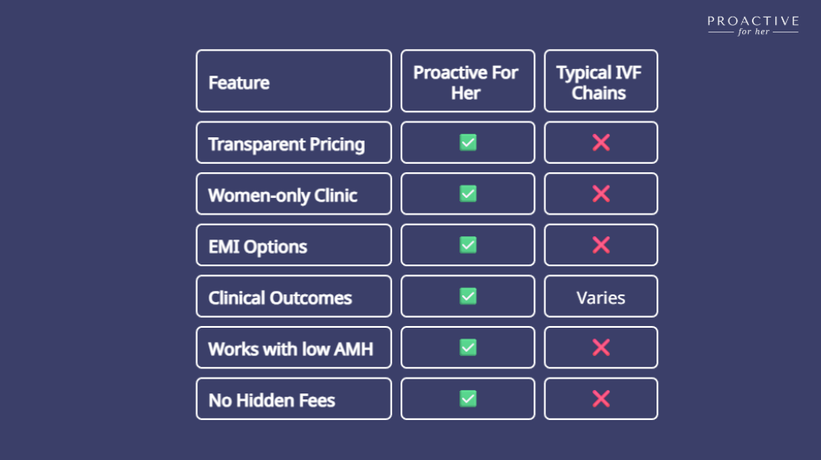Image resolution: width=821 pixels, height=460 pixels.
Task: Select the Proactive For Her column header
Action: click(x=468, y=82)
